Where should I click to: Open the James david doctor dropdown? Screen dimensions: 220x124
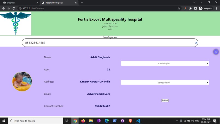165,82
